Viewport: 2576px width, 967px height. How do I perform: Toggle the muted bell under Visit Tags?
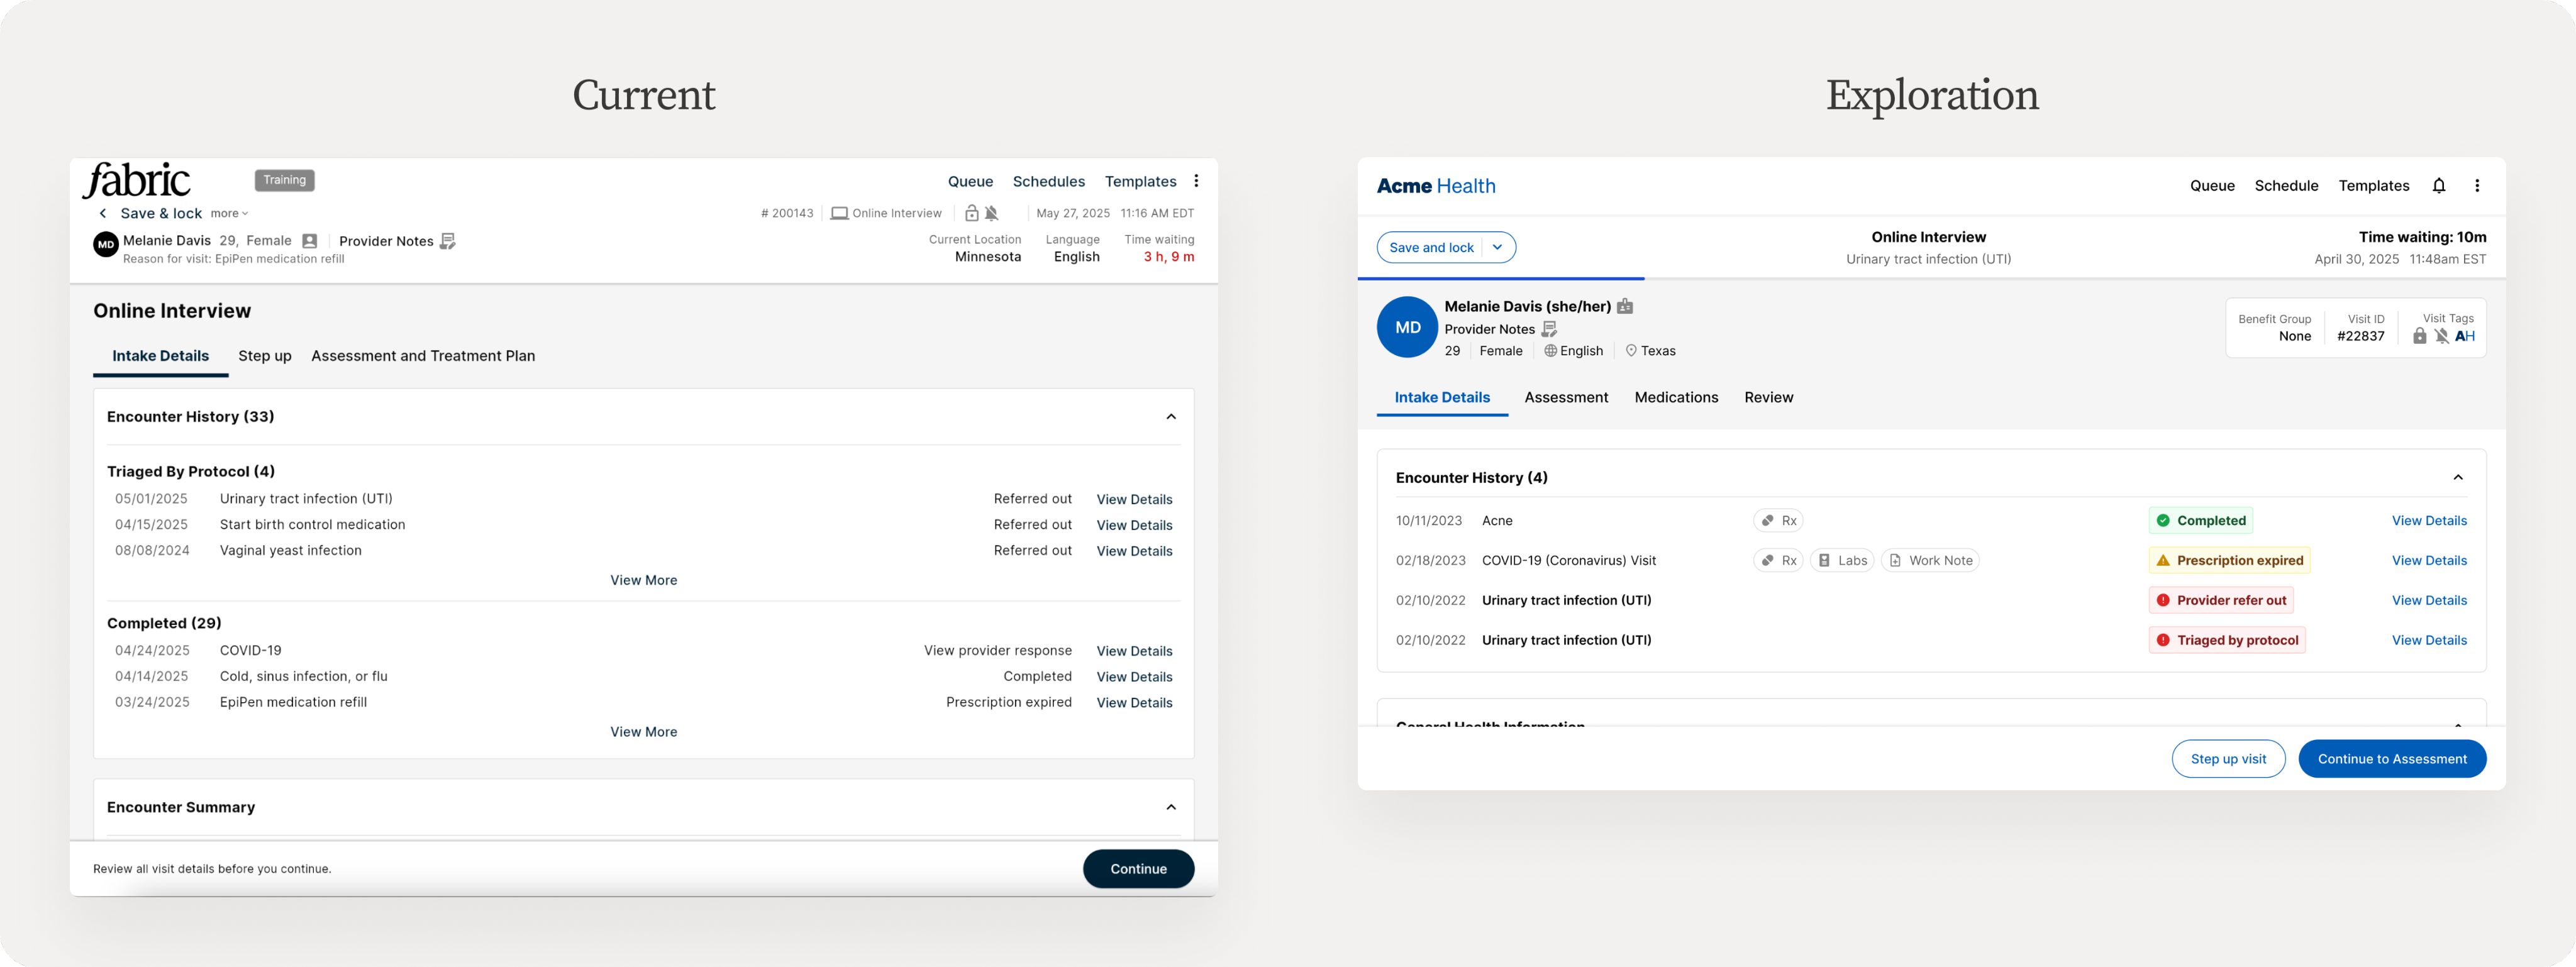2441,336
